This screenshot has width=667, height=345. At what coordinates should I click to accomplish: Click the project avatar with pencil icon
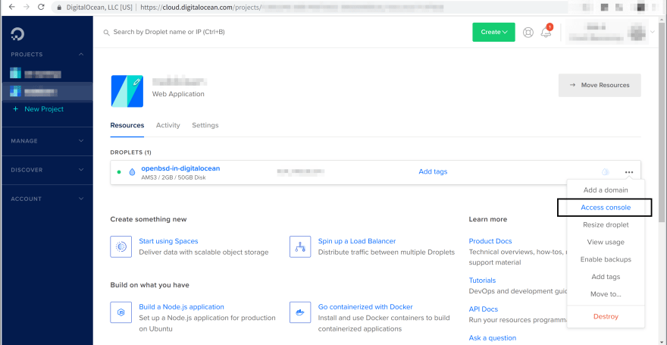tap(127, 91)
